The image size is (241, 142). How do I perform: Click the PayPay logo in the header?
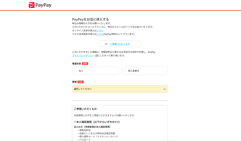pos(40,5)
